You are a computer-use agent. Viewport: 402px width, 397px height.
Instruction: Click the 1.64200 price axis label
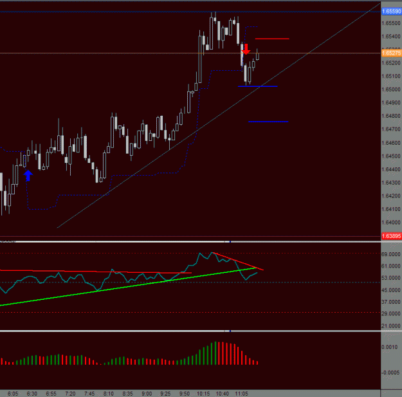pos(391,196)
